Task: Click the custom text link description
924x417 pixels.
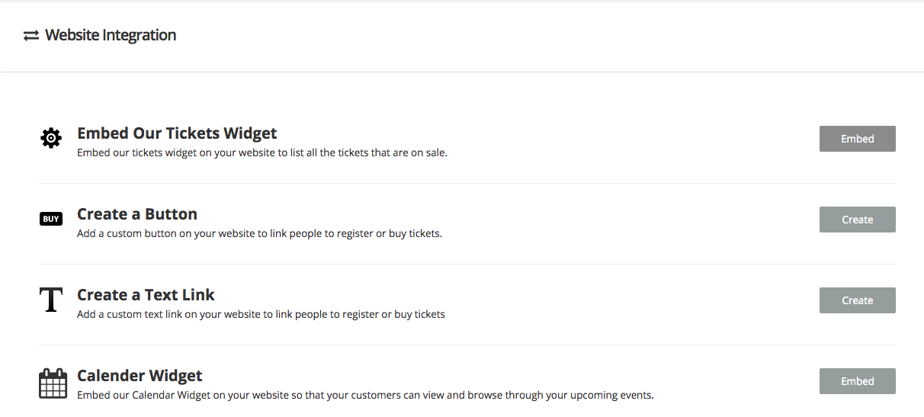Action: 261,314
